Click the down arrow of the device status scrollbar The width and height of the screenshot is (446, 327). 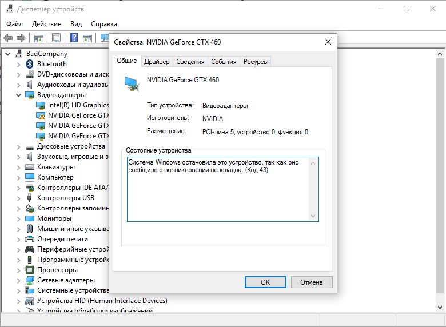click(x=313, y=216)
